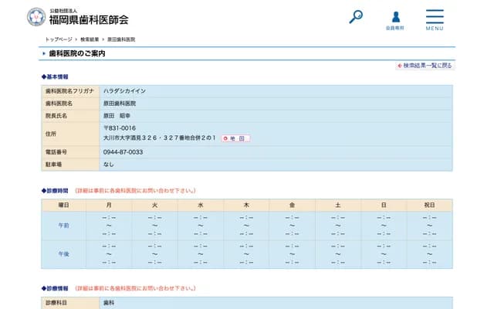Screen dimensions: 494x309
Task: Click the 地図 map button
Action: click(x=235, y=138)
